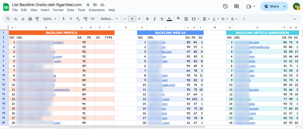303x129 pixels.
Task: Open the File menu
Action: coord(15,10)
